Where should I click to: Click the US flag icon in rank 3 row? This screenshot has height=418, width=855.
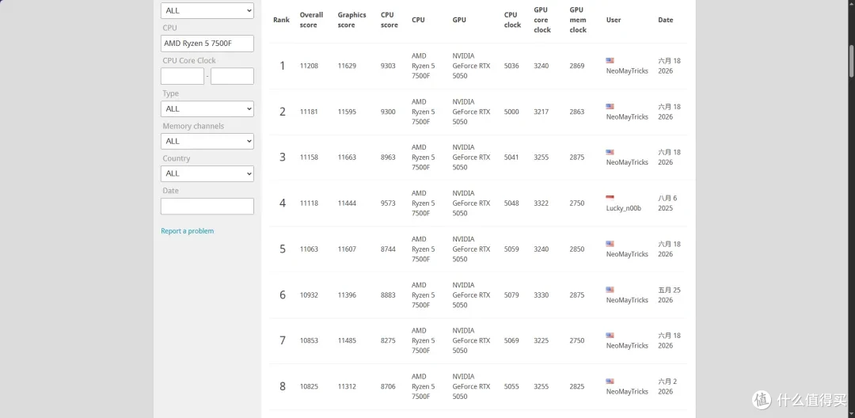(610, 152)
